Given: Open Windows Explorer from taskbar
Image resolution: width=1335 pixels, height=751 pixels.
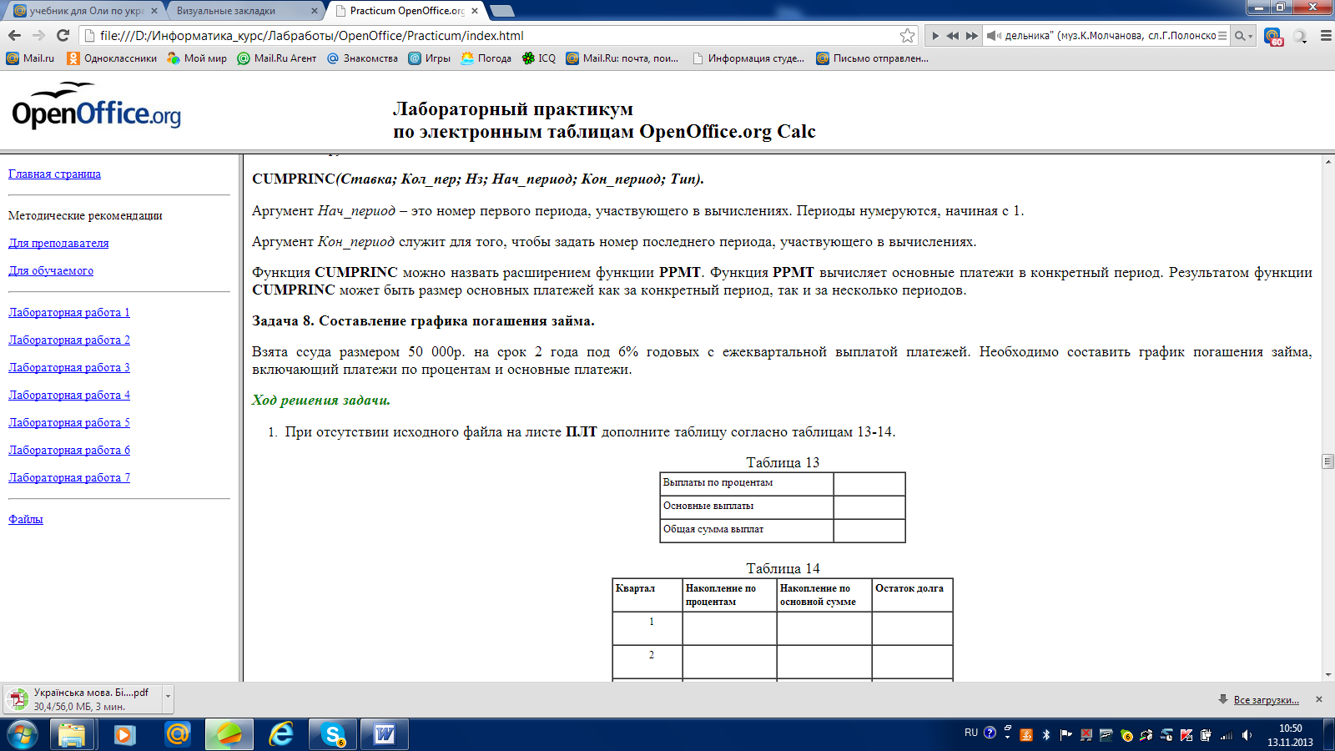Looking at the screenshot, I should (72, 735).
